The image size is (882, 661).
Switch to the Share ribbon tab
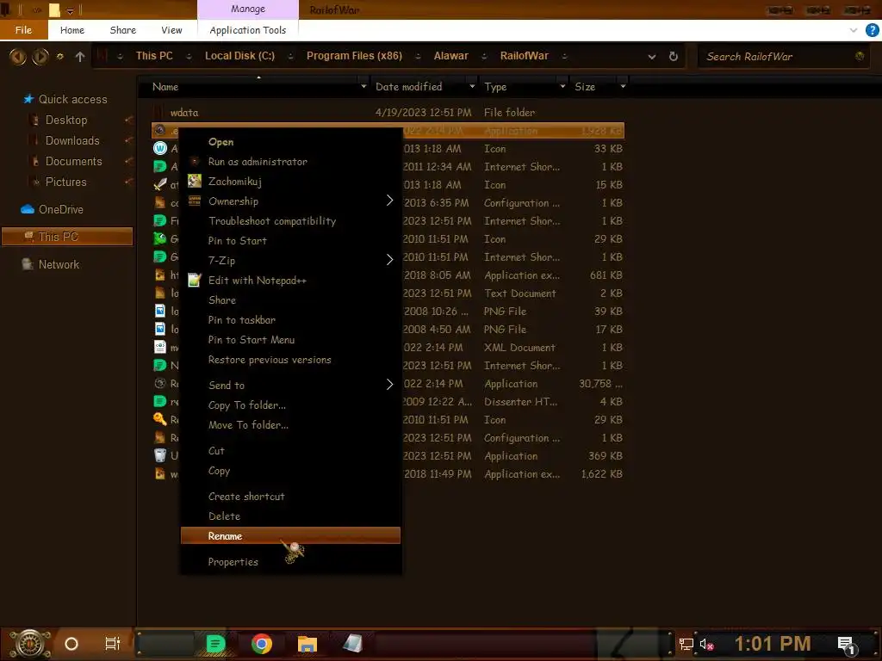coord(122,30)
